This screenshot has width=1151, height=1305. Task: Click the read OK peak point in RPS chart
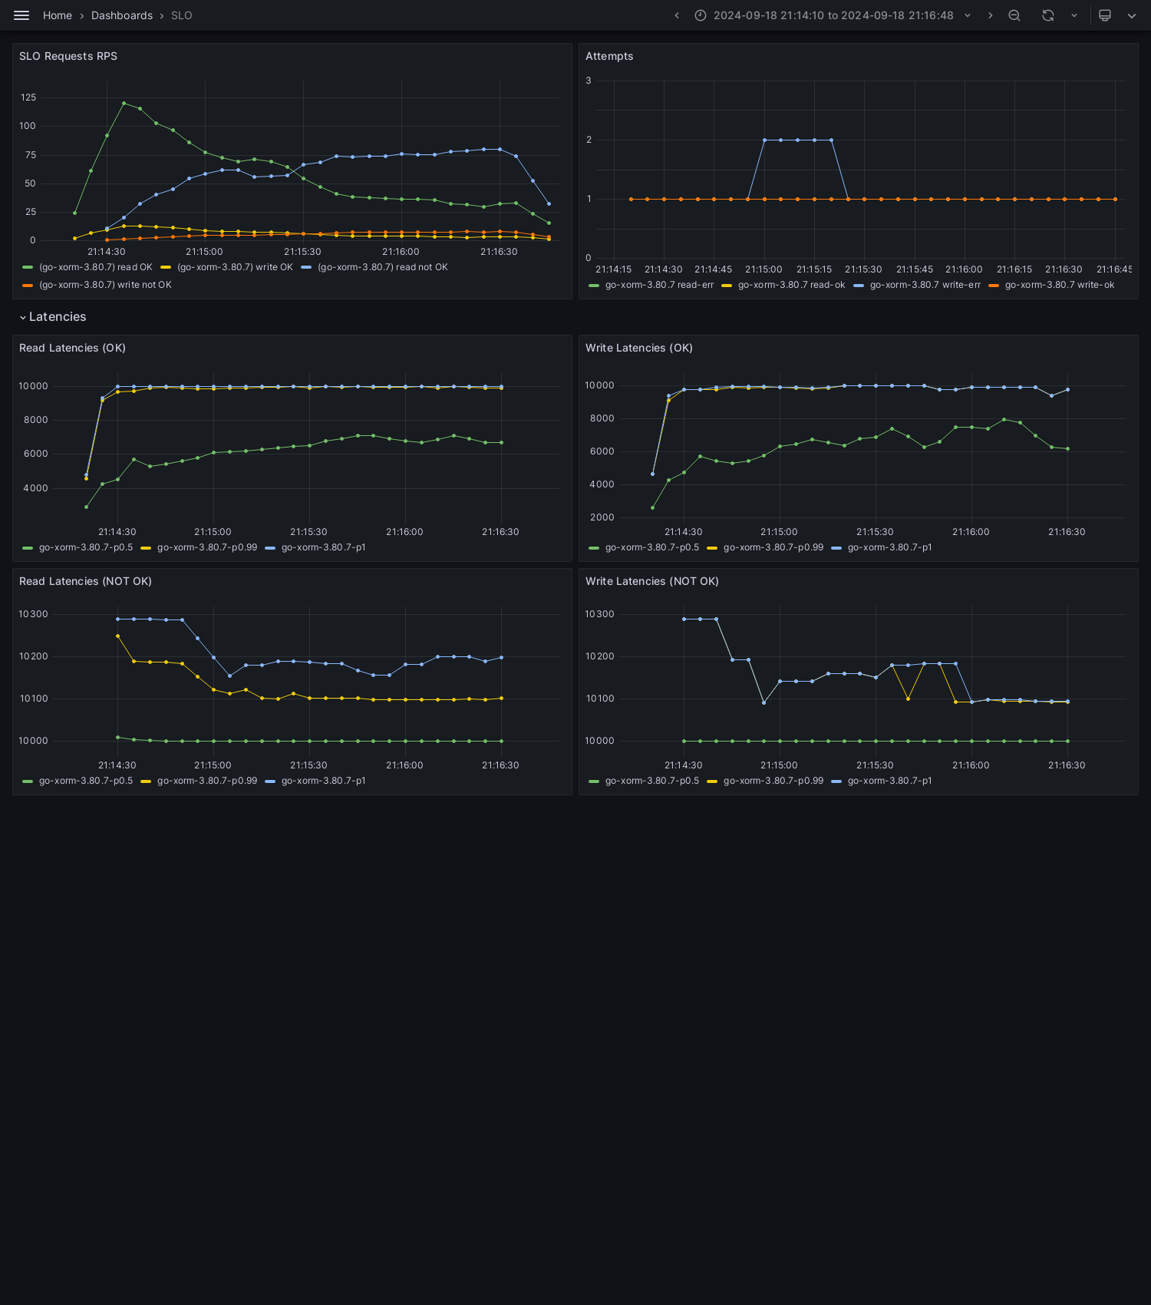(124, 103)
